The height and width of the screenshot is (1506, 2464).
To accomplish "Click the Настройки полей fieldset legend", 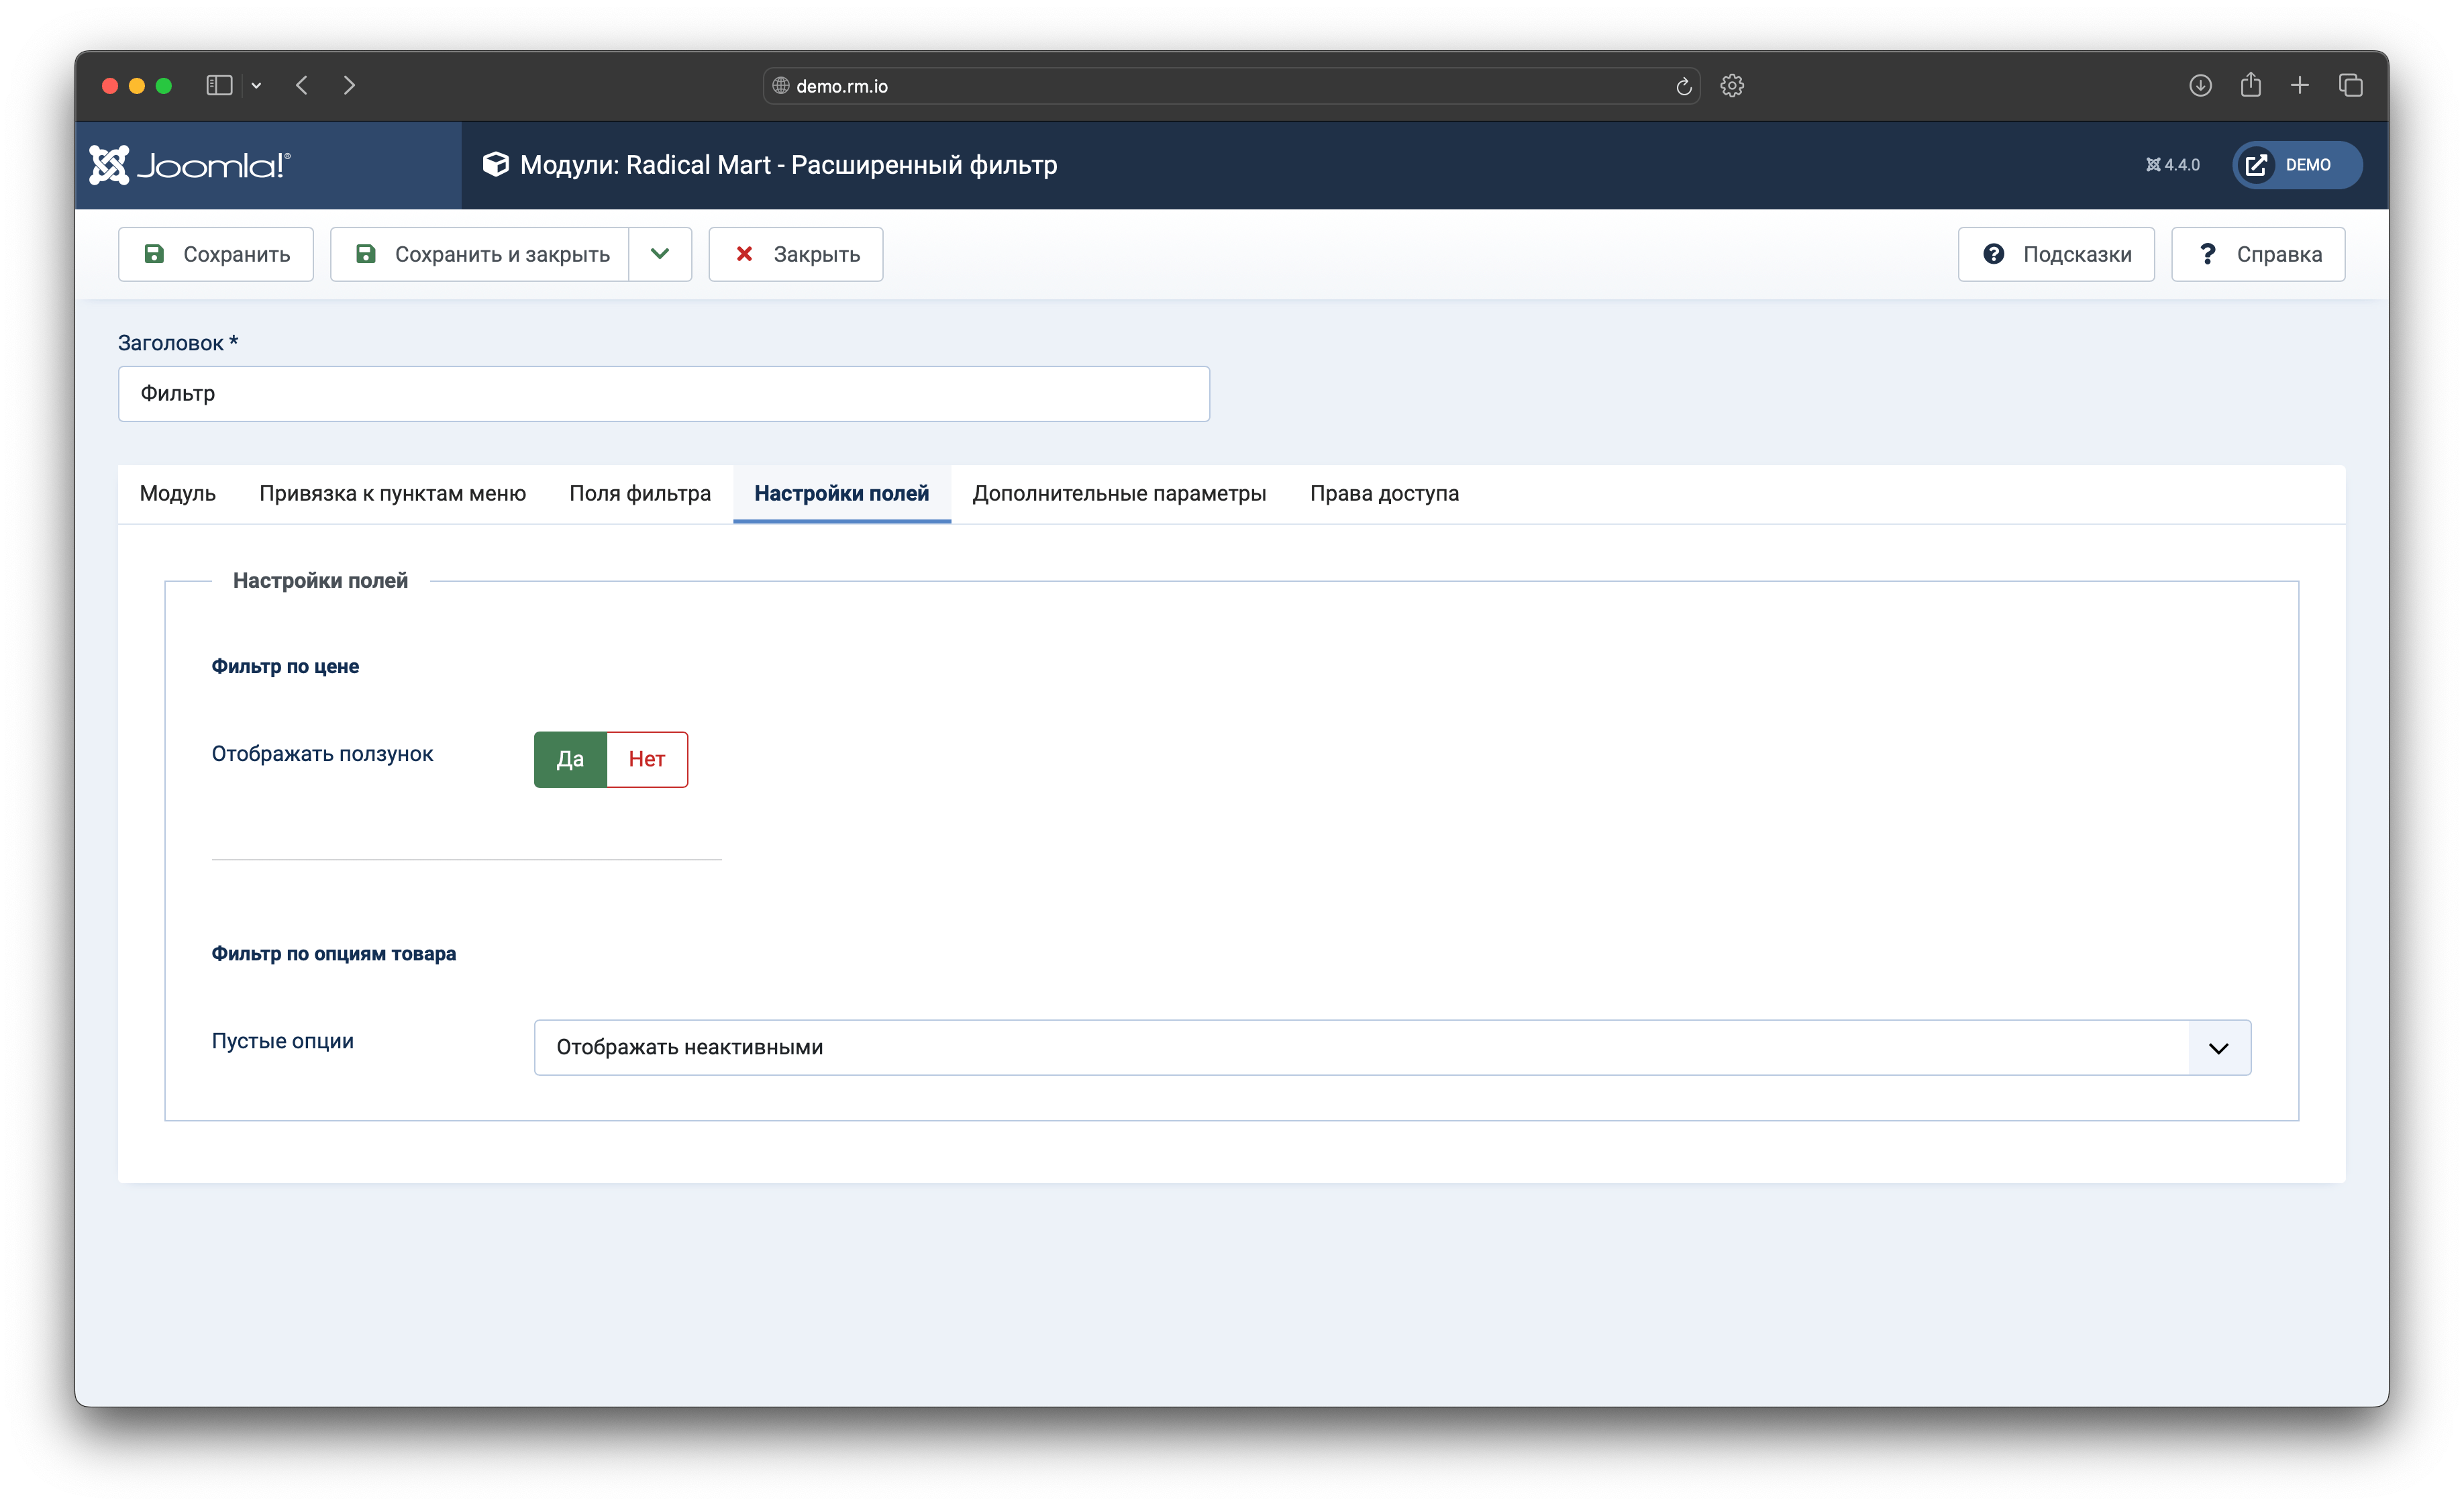I will tap(320, 581).
